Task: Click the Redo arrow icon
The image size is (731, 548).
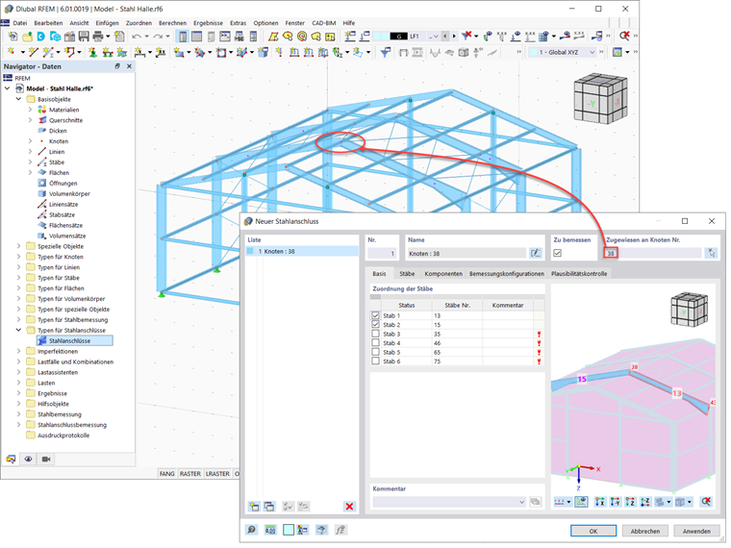Action: click(158, 37)
